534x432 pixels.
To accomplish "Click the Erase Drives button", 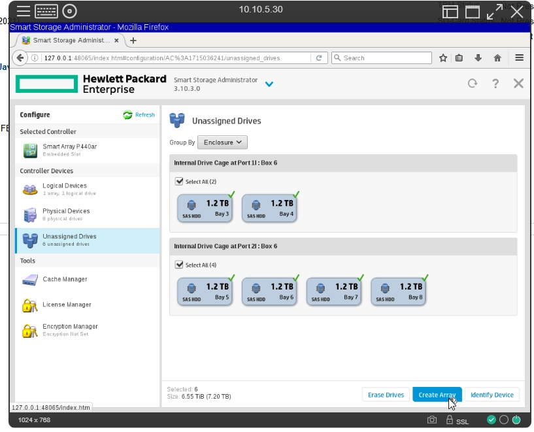I will pos(386,395).
